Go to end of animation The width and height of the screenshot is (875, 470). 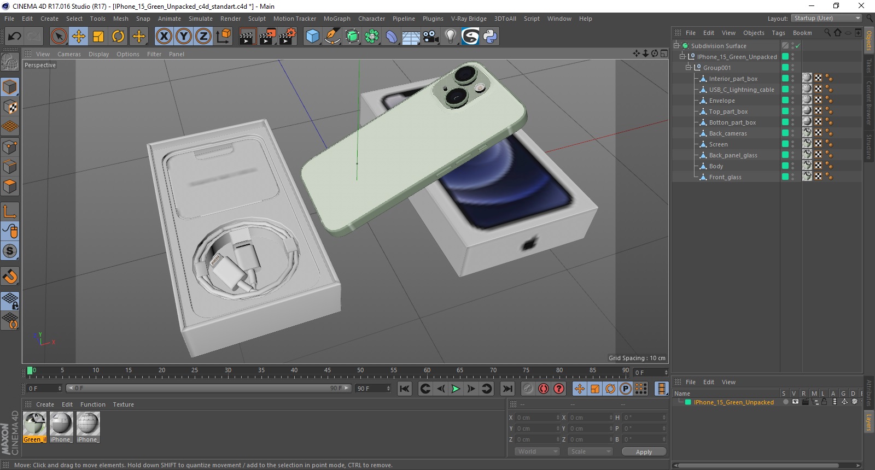pyautogui.click(x=507, y=389)
